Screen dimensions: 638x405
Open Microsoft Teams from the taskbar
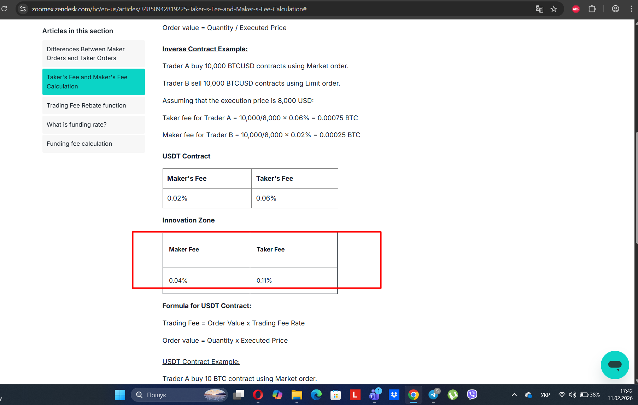(374, 395)
